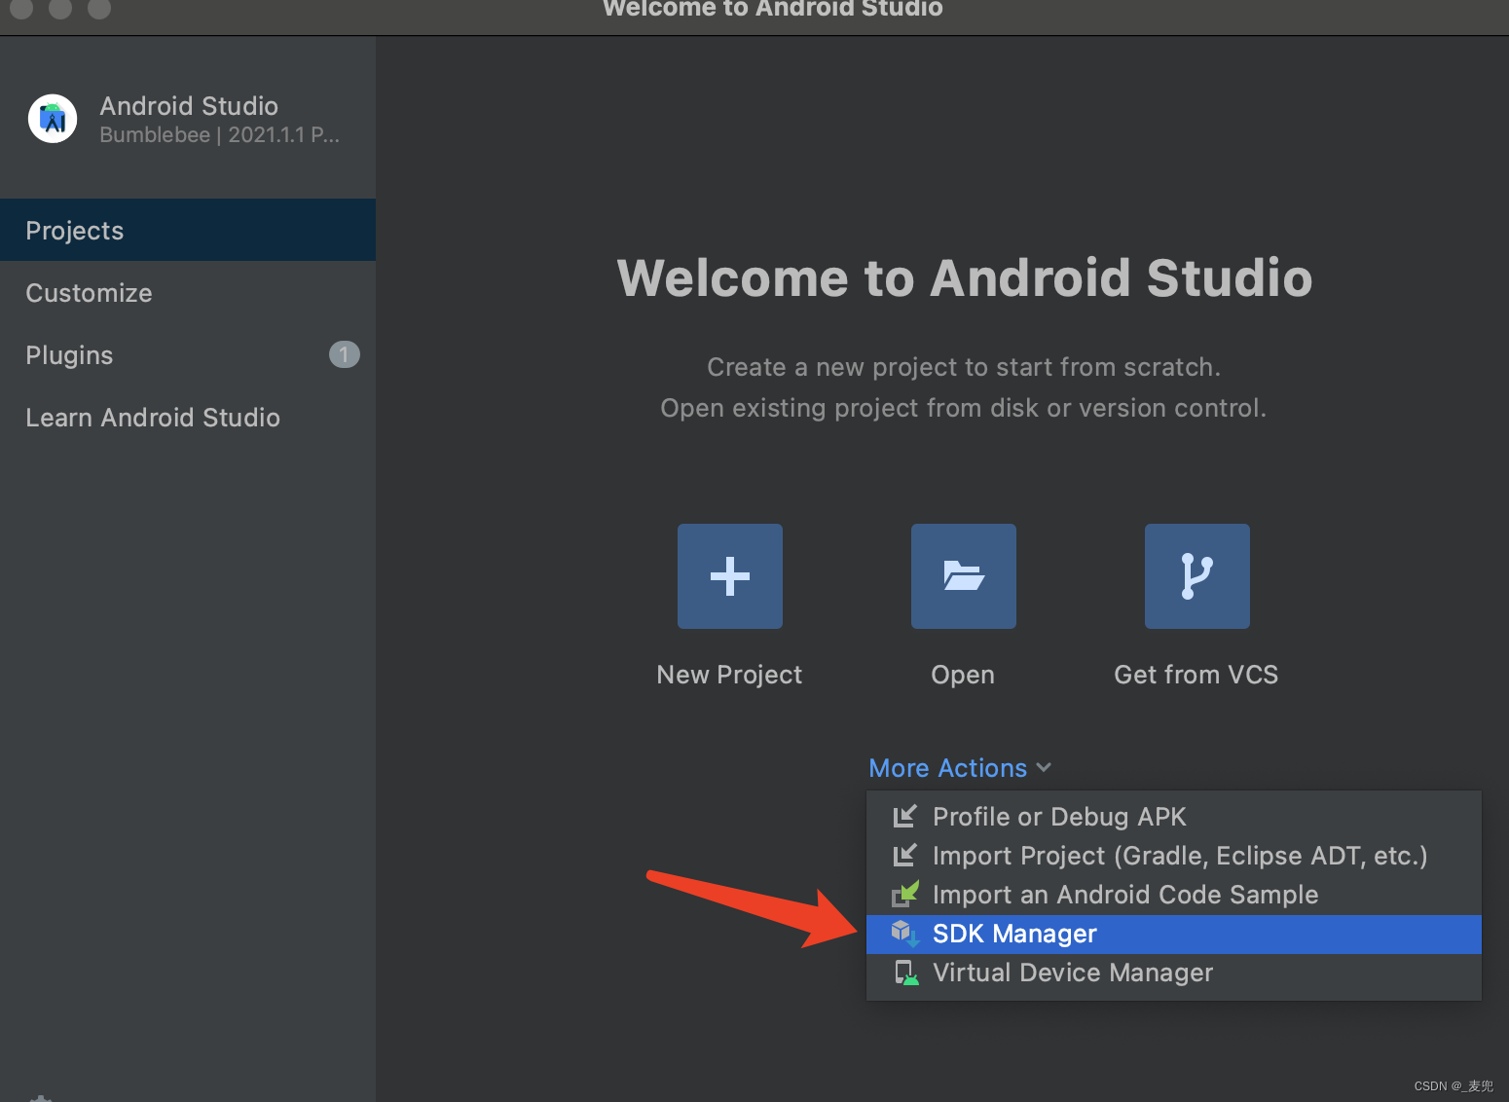Viewport: 1509px width, 1102px height.
Task: Open the Customize section
Action: 188,292
